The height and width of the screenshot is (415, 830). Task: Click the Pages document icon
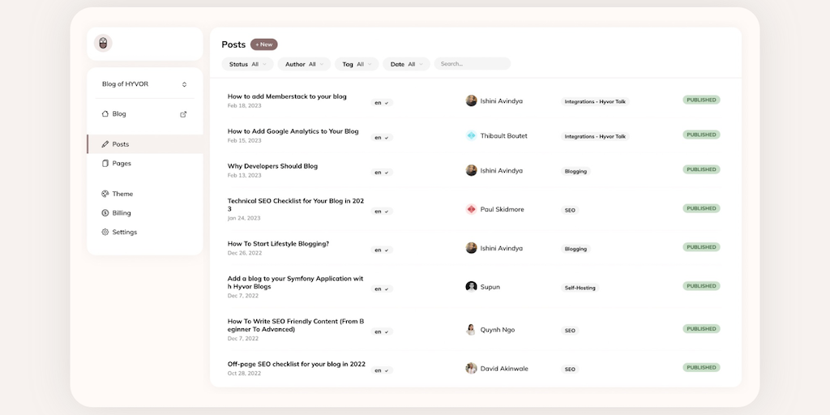point(105,164)
